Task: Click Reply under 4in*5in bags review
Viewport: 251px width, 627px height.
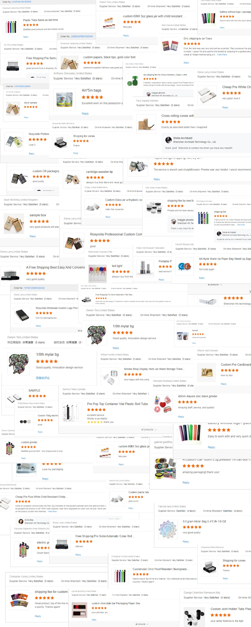Action: 85,113
